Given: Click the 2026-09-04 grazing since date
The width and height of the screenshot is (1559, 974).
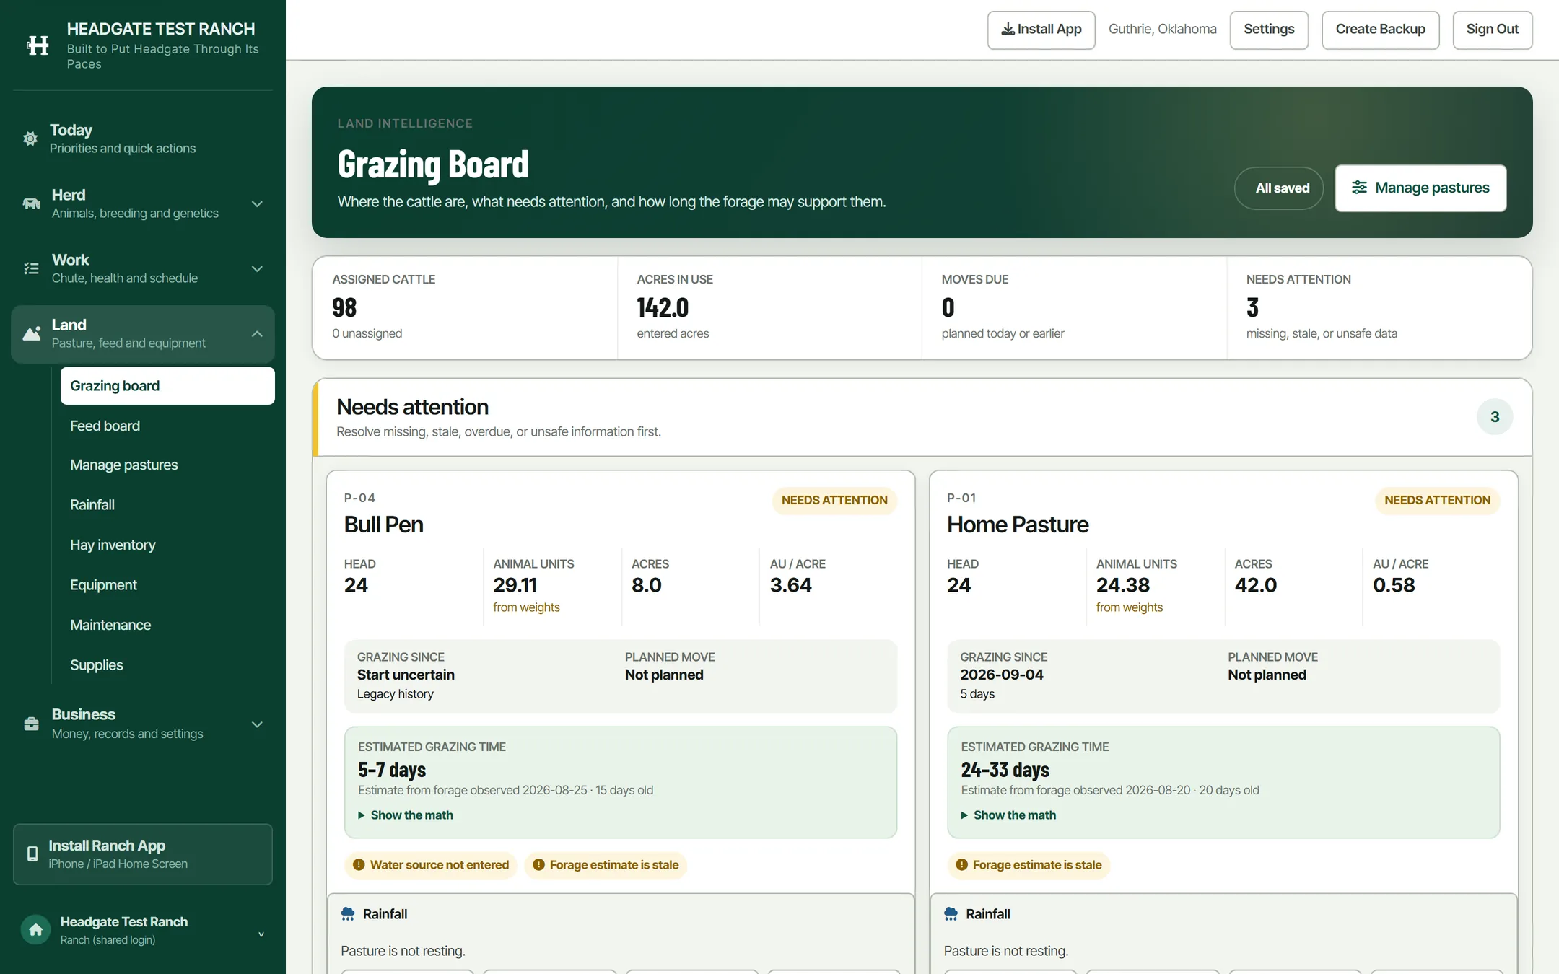Looking at the screenshot, I should click(1001, 675).
